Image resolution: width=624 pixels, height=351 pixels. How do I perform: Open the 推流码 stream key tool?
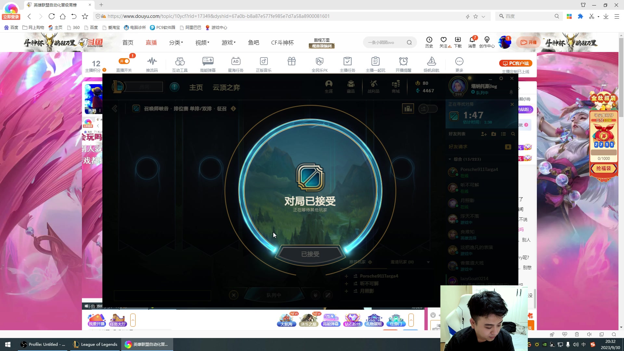click(152, 64)
